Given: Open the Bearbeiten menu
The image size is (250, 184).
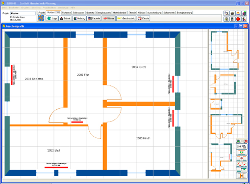Looking at the screenshot, I should [x=14, y=8].
